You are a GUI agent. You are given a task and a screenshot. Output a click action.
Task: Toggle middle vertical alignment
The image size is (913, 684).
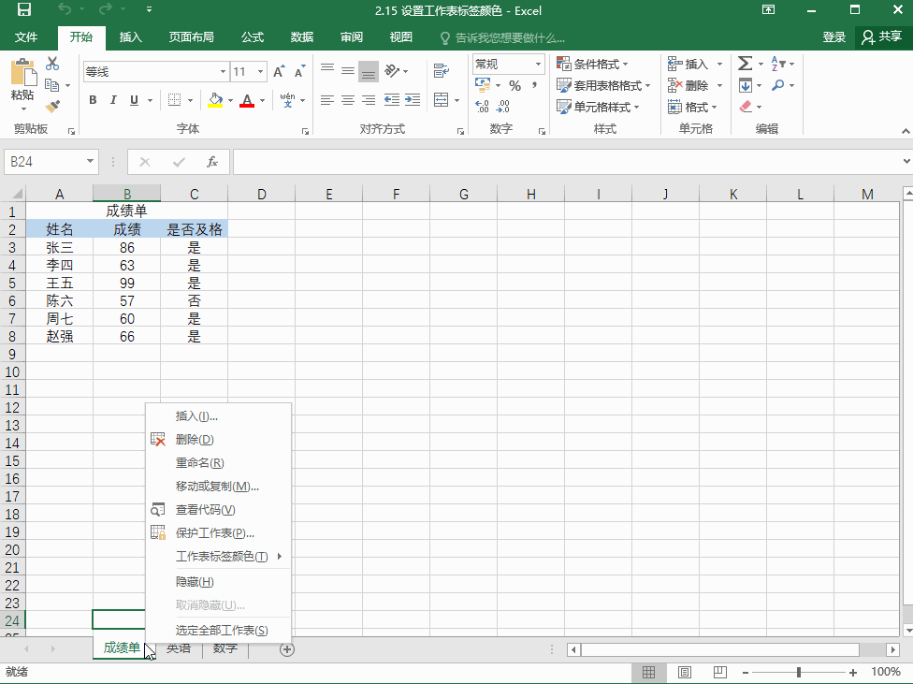point(348,70)
